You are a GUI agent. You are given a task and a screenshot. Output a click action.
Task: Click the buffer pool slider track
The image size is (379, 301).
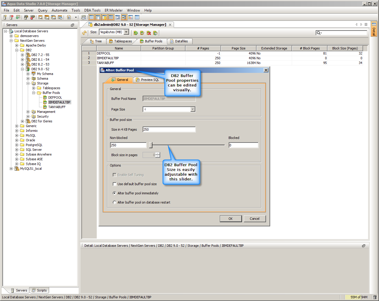click(x=189, y=145)
